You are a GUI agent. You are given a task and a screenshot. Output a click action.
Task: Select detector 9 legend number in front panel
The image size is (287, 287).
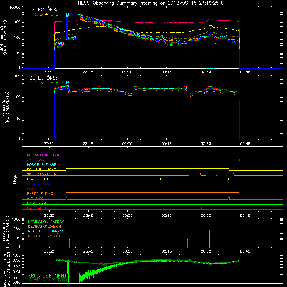click(73, 14)
